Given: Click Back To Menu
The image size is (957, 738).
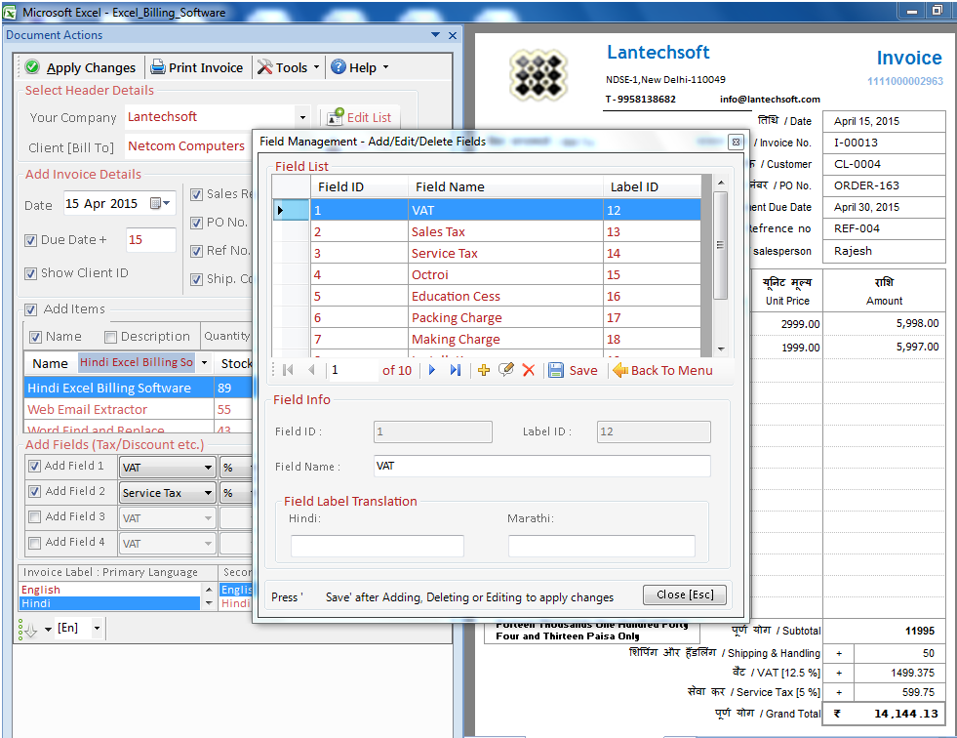Looking at the screenshot, I should (x=662, y=370).
